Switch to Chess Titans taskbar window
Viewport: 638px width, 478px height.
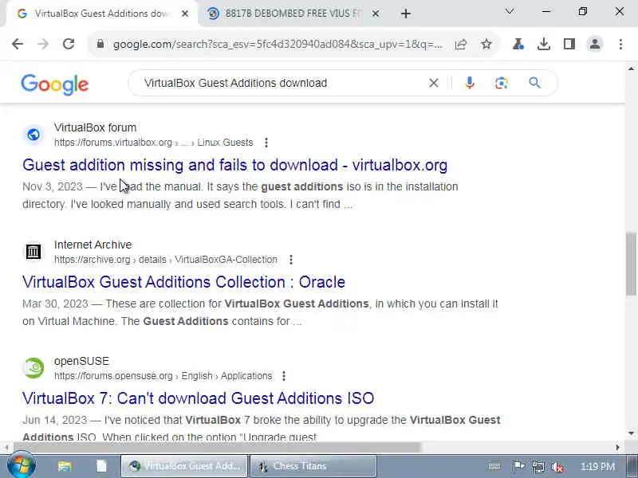(313, 466)
